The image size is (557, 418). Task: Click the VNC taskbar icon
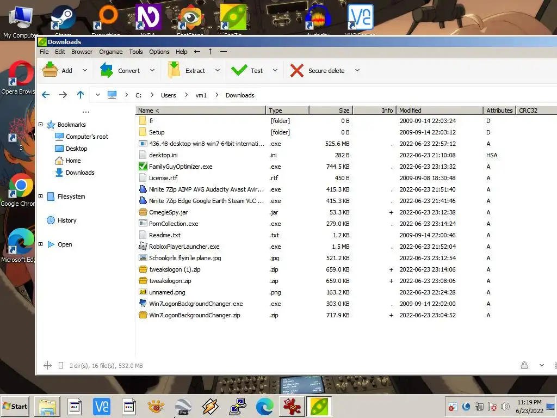tap(102, 406)
